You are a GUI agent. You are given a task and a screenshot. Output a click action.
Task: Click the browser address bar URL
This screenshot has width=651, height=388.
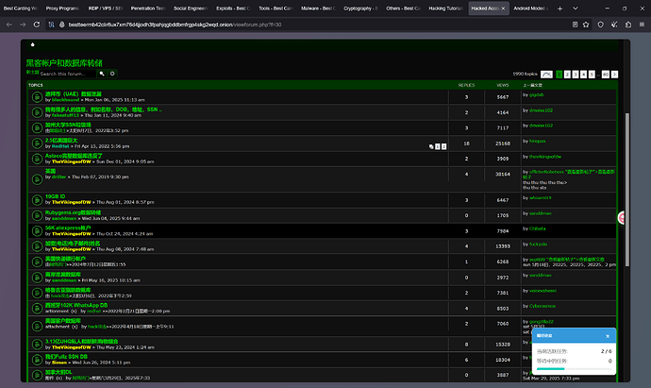175,25
